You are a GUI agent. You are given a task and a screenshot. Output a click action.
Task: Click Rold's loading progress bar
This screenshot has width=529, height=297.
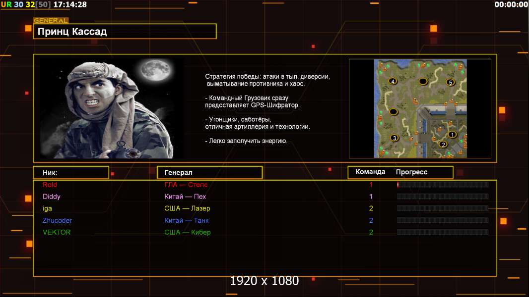point(443,185)
